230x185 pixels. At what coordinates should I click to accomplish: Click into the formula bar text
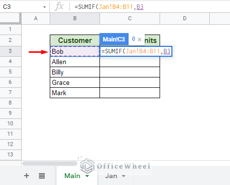click(x=109, y=7)
